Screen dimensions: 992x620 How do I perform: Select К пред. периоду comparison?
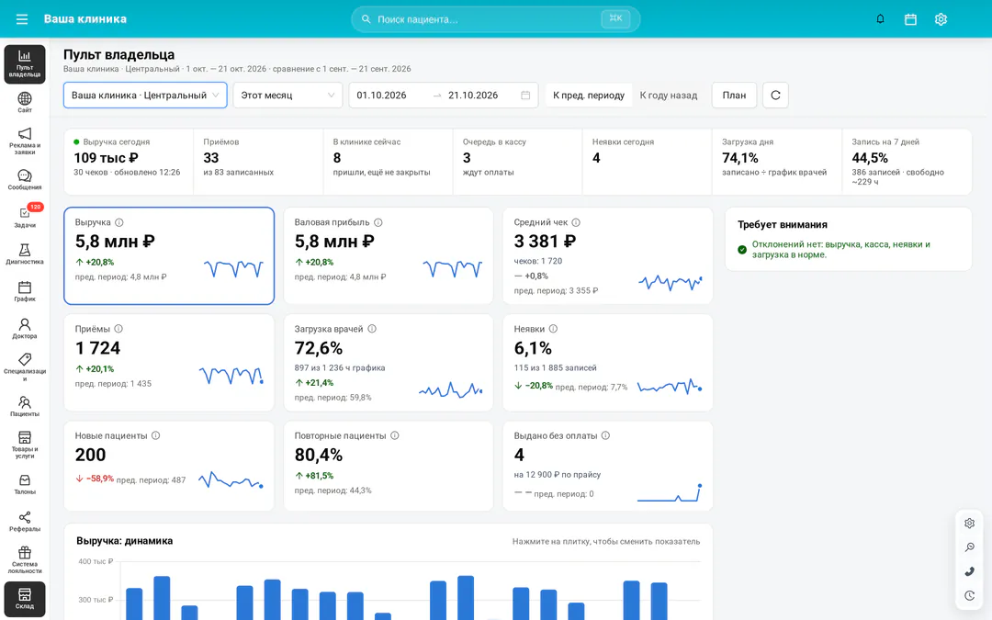click(x=589, y=95)
